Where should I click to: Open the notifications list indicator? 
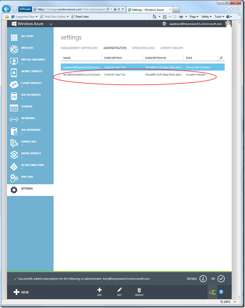tap(212, 292)
